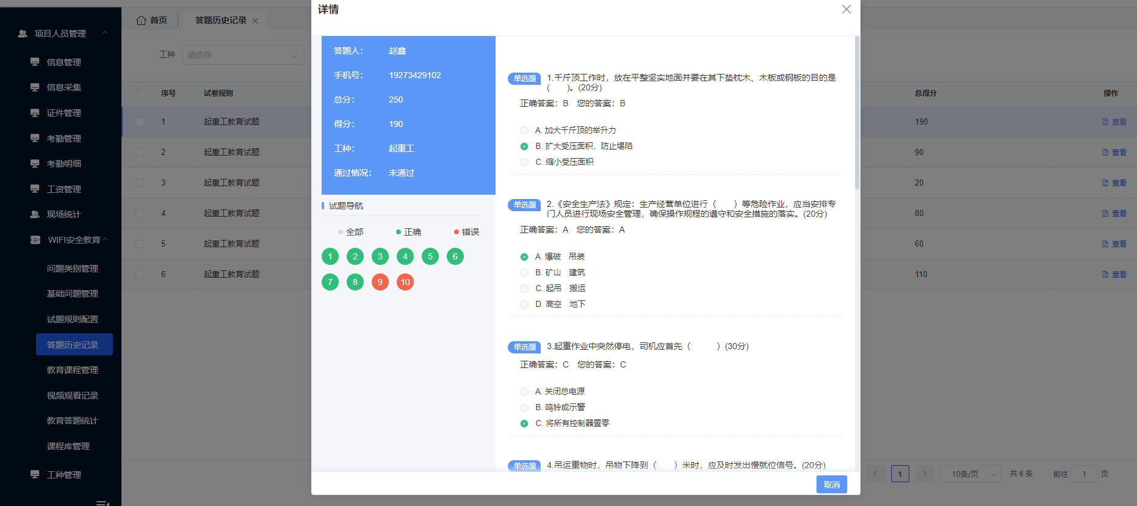The width and height of the screenshot is (1137, 506).
Task: Click 查看 for row scoring 20
Action: click(x=1114, y=183)
